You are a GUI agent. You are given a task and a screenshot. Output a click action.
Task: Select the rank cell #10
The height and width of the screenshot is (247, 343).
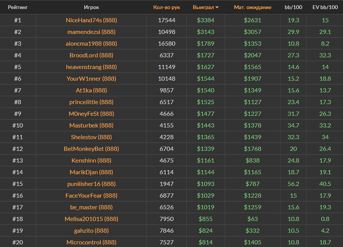click(18, 125)
